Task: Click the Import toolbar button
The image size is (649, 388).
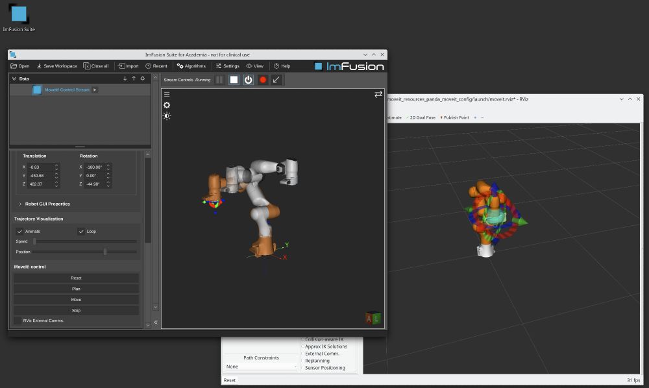Action: click(x=129, y=66)
